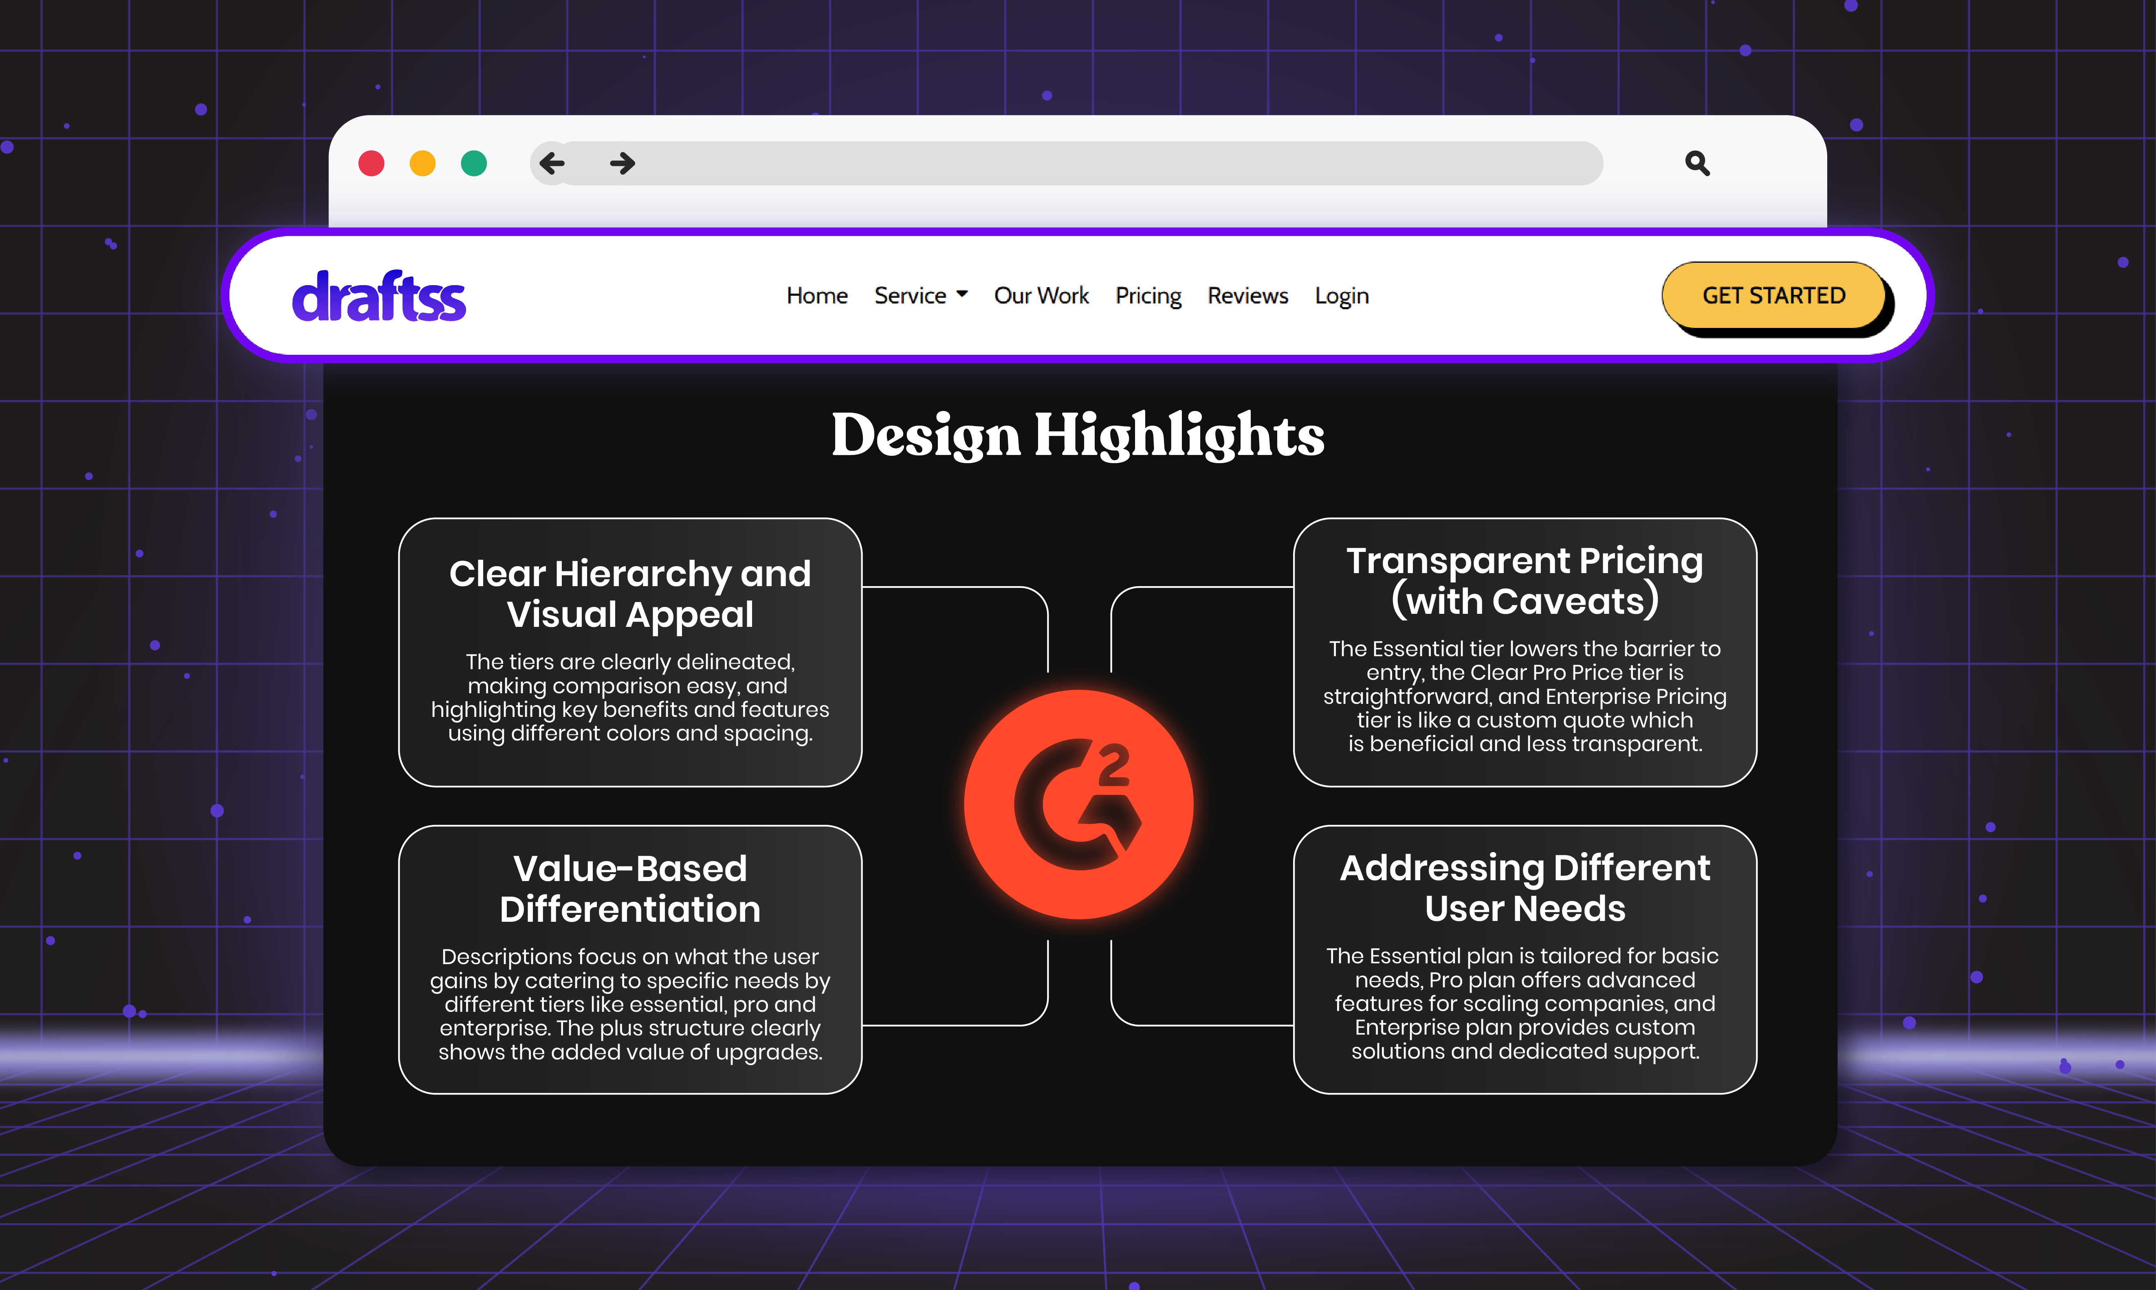Select the G2 logo in the center
This screenshot has width=2156, height=1290.
(1078, 804)
